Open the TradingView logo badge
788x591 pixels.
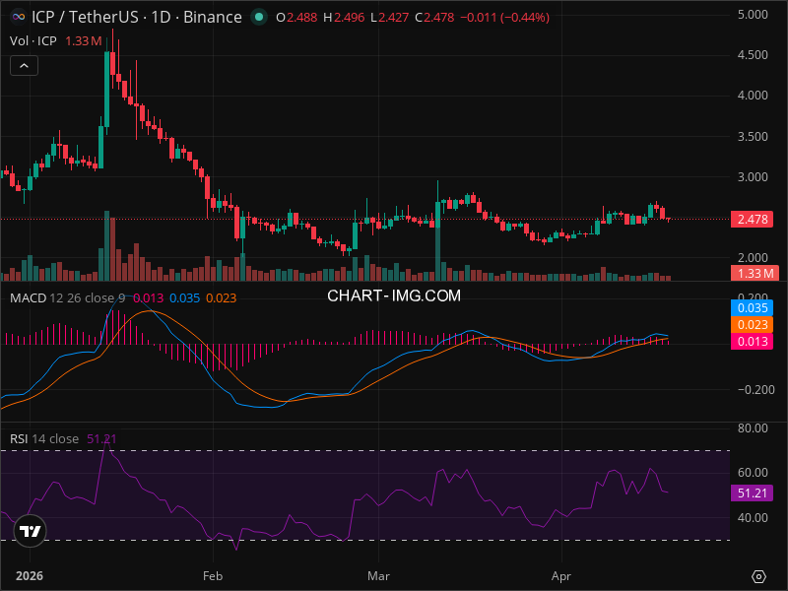click(x=31, y=531)
